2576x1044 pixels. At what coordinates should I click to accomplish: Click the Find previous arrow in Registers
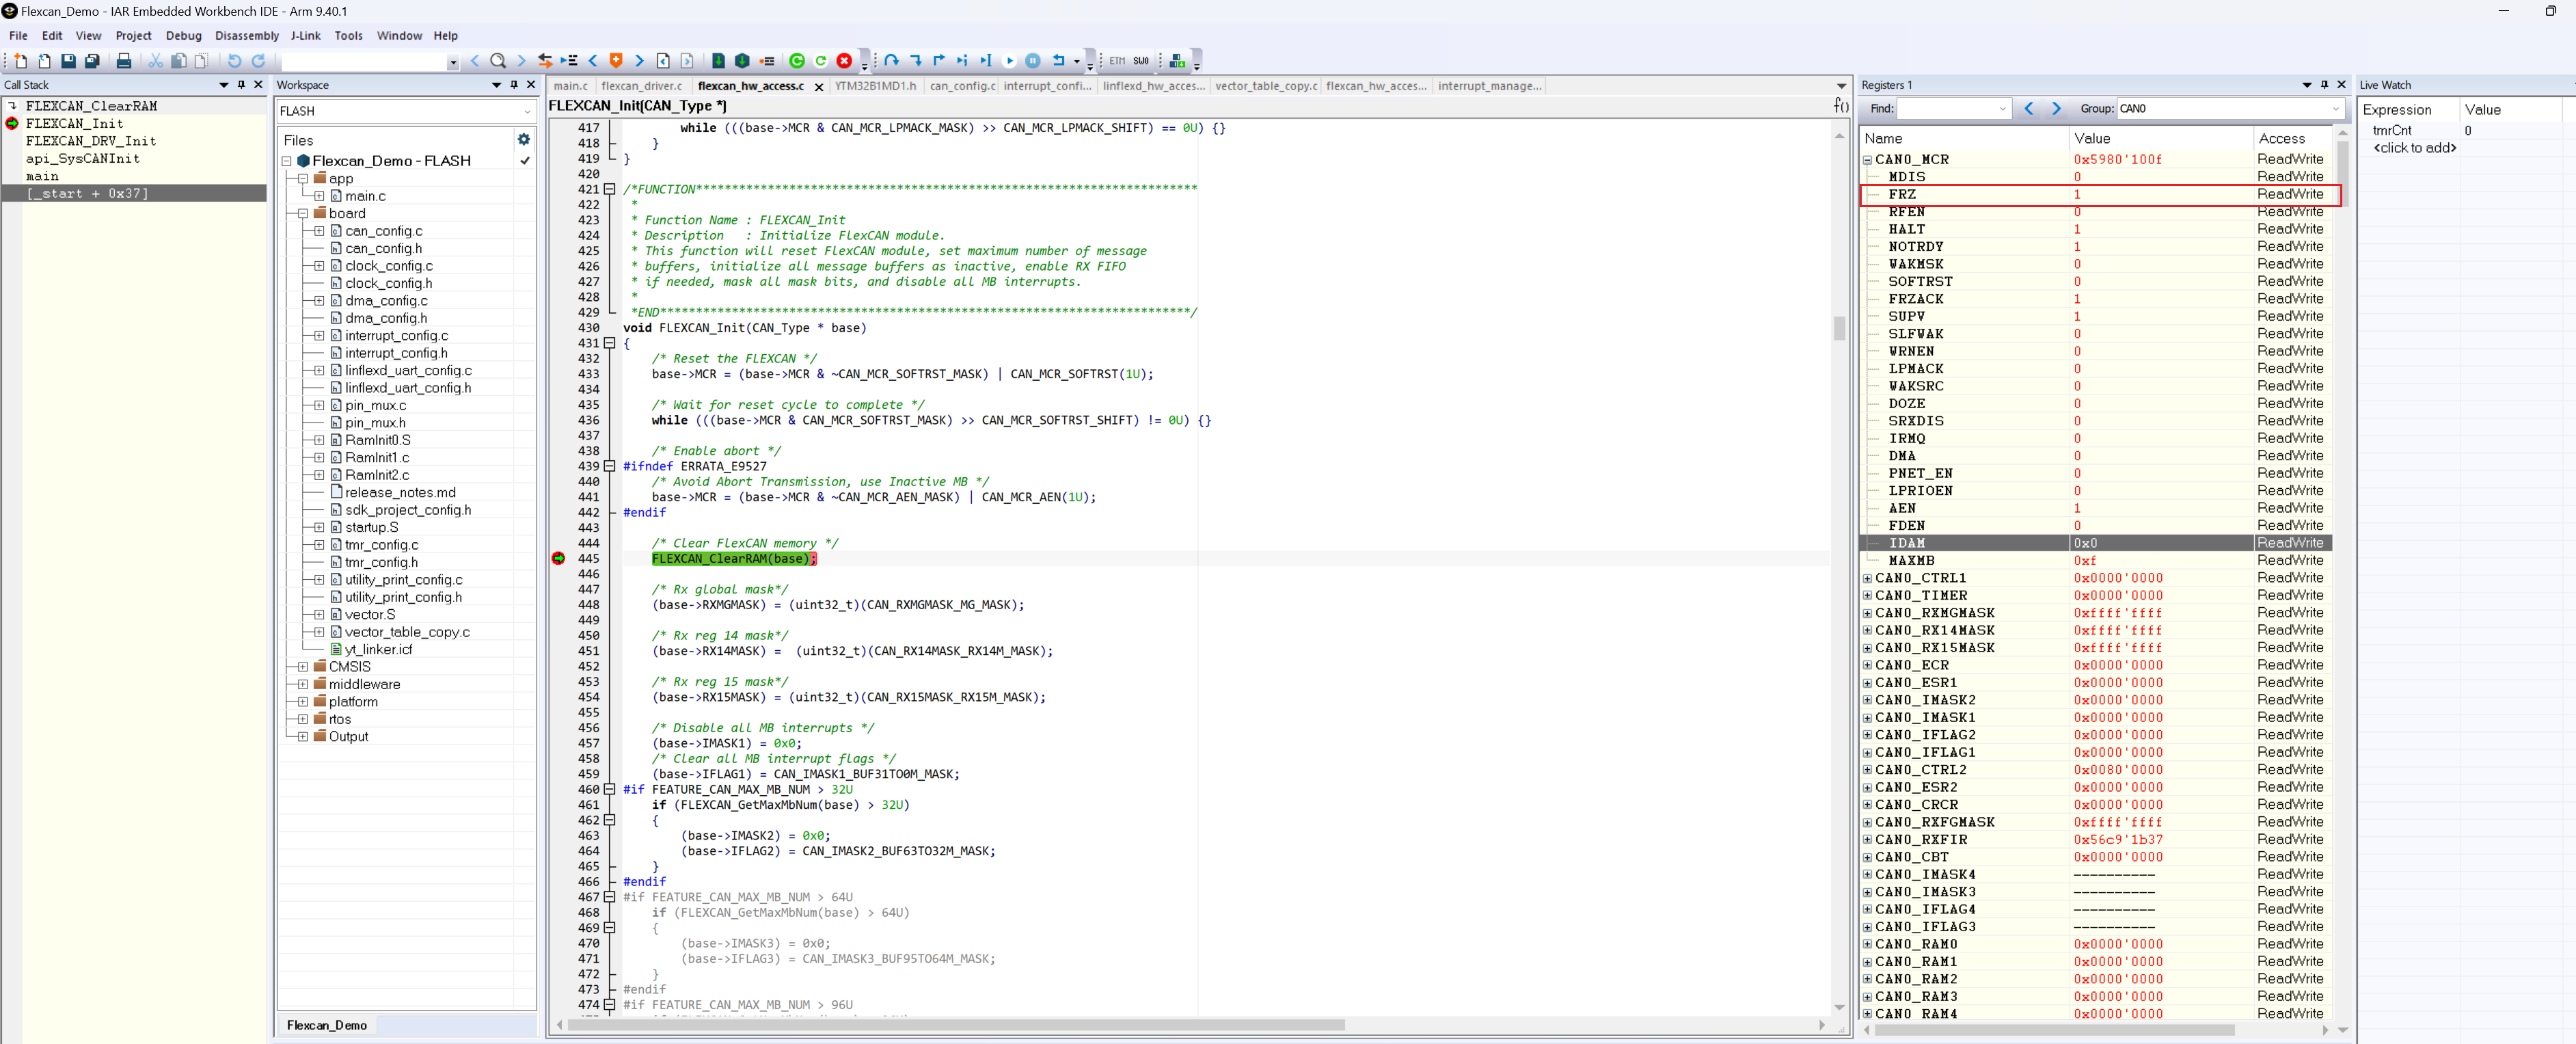point(2028,109)
